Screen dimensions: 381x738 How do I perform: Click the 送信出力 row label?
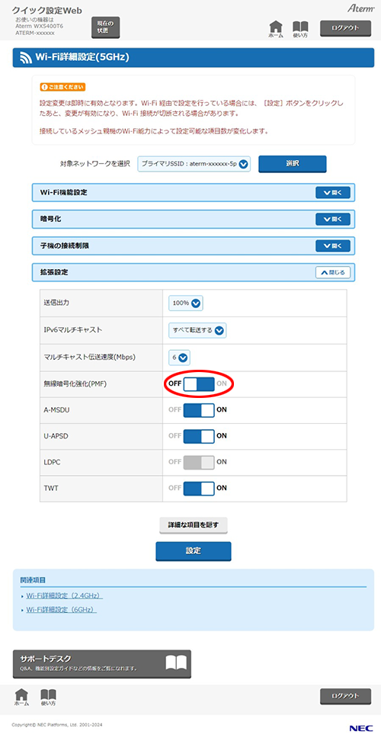tap(56, 303)
